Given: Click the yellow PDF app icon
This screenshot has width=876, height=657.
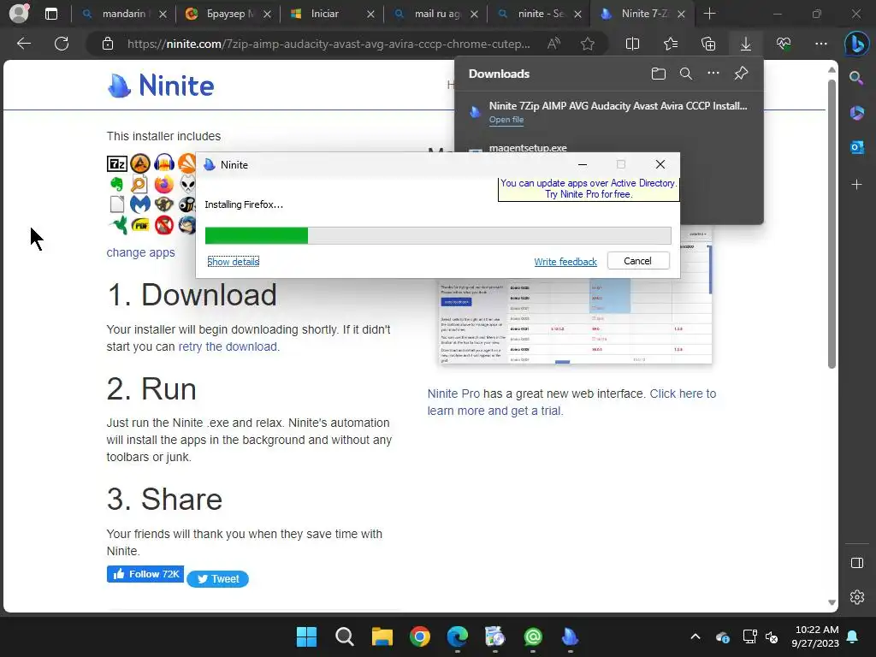Looking at the screenshot, I should [140, 225].
